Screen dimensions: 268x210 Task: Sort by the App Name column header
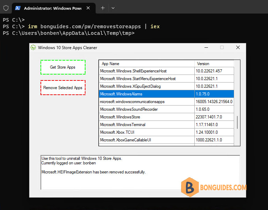(x=147, y=64)
